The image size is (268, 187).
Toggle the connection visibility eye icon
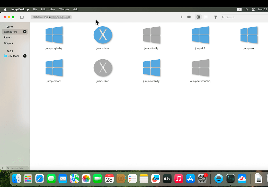(x=189, y=17)
